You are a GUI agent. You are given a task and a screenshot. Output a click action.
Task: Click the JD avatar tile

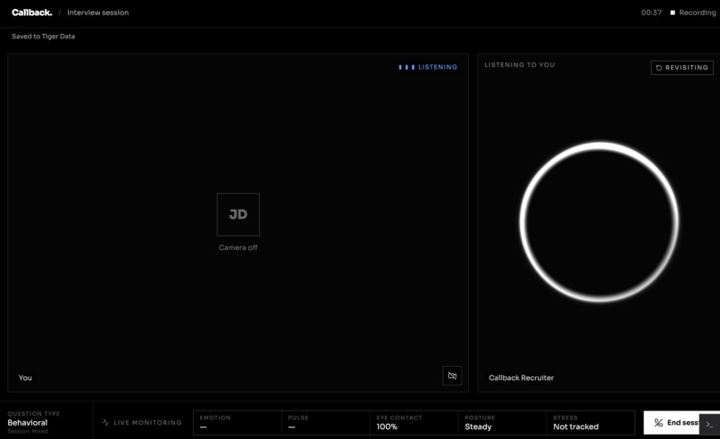coord(239,214)
